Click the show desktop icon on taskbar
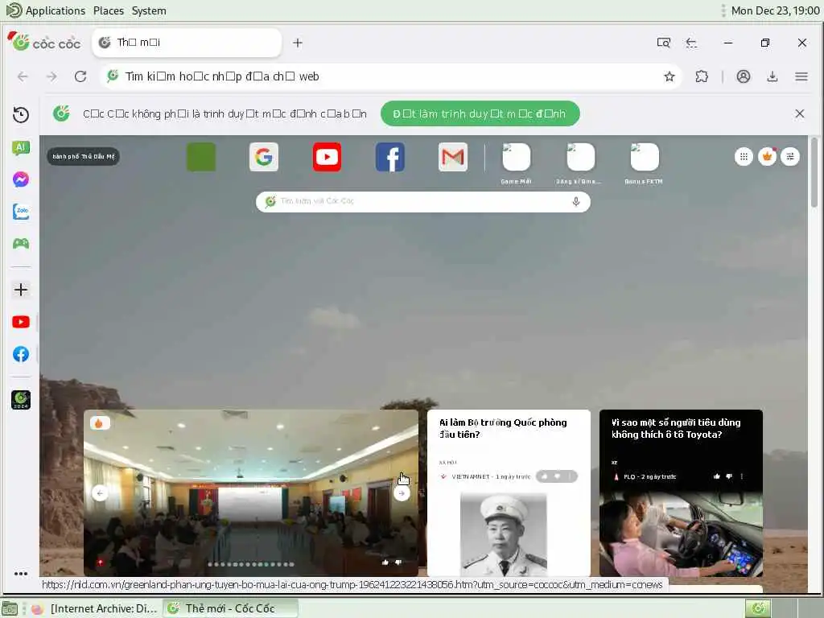Screen dimensions: 824x618 pyautogui.click(x=10, y=608)
